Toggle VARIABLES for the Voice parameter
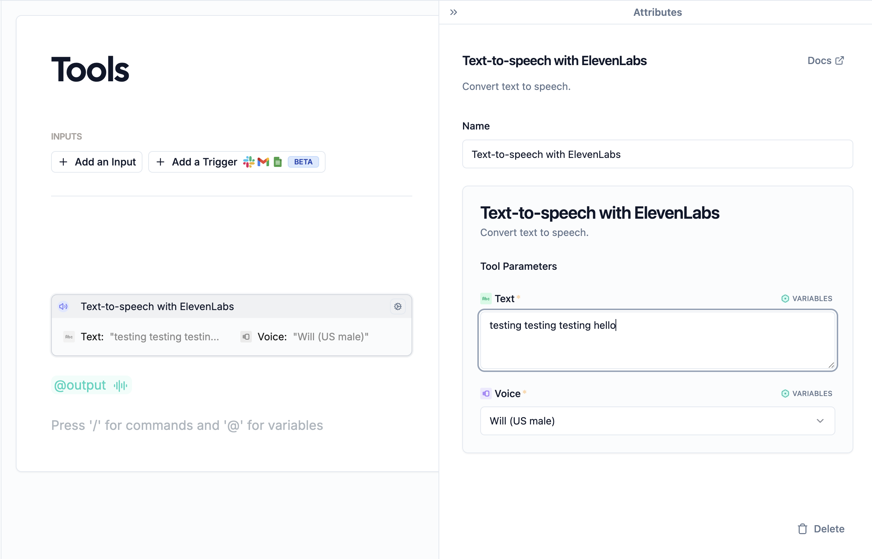This screenshot has height=559, width=872. 807,394
